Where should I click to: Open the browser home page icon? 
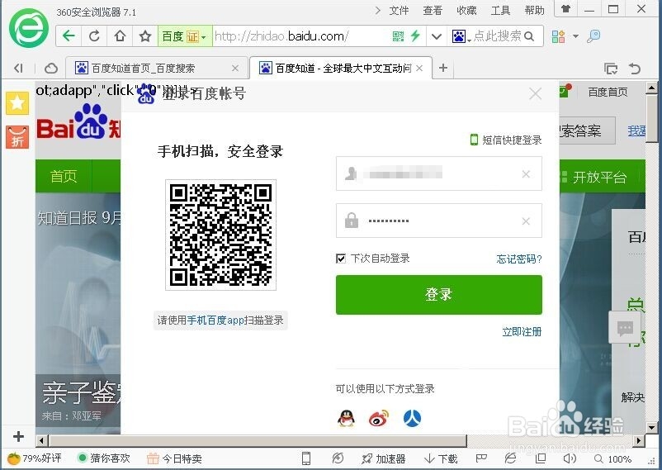tap(120, 36)
